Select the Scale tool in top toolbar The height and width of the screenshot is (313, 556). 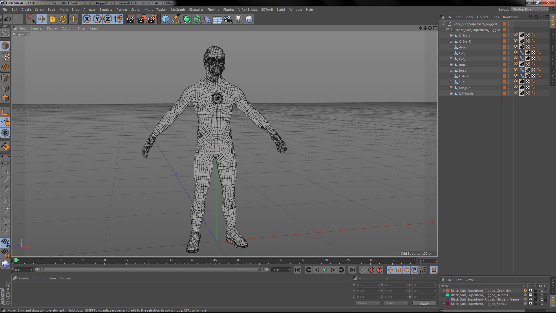52,19
